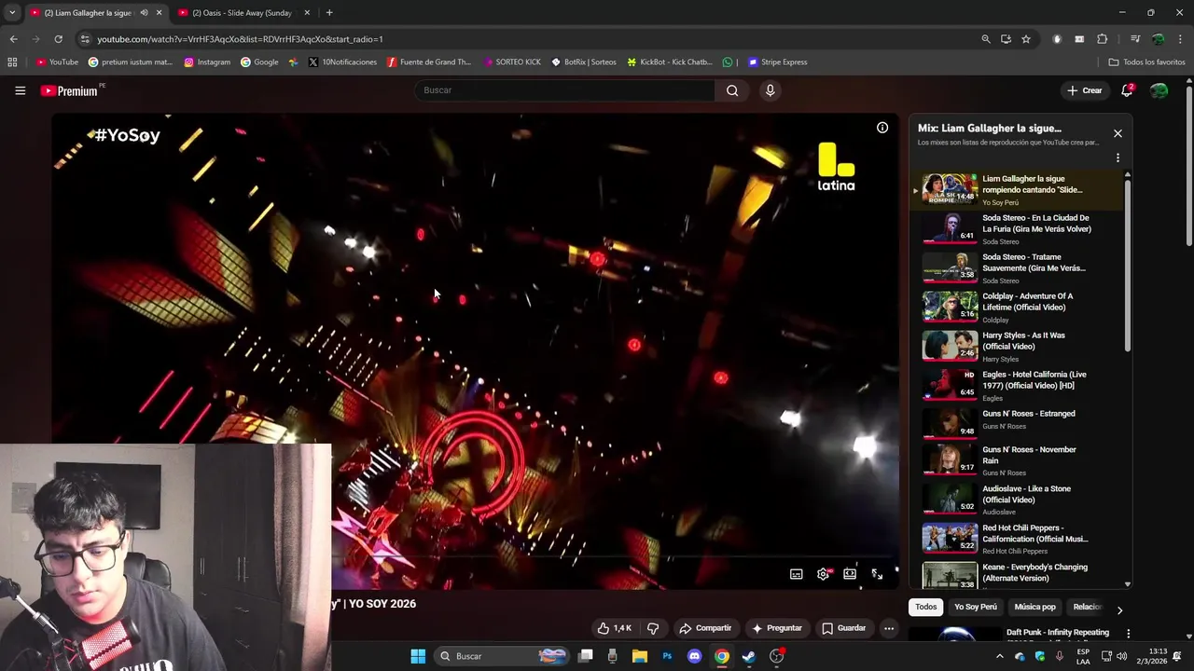Screen dimensions: 1194x671
Task: Mute the Liam Gallagher tab speaker icon
Action: coord(144,12)
